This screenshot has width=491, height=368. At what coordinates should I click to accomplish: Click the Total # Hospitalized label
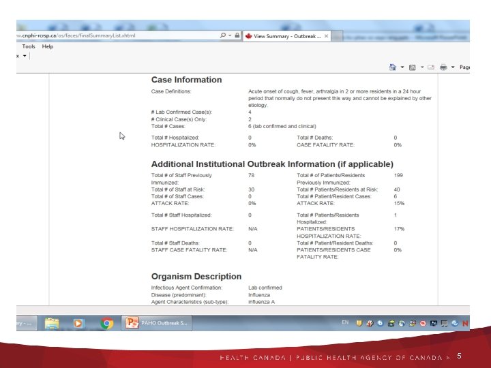(x=175, y=138)
